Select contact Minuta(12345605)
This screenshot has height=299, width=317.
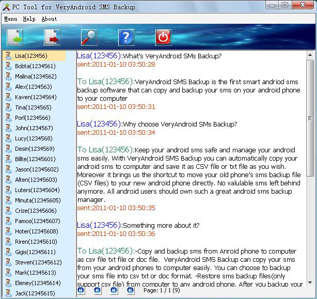pyautogui.click(x=38, y=200)
